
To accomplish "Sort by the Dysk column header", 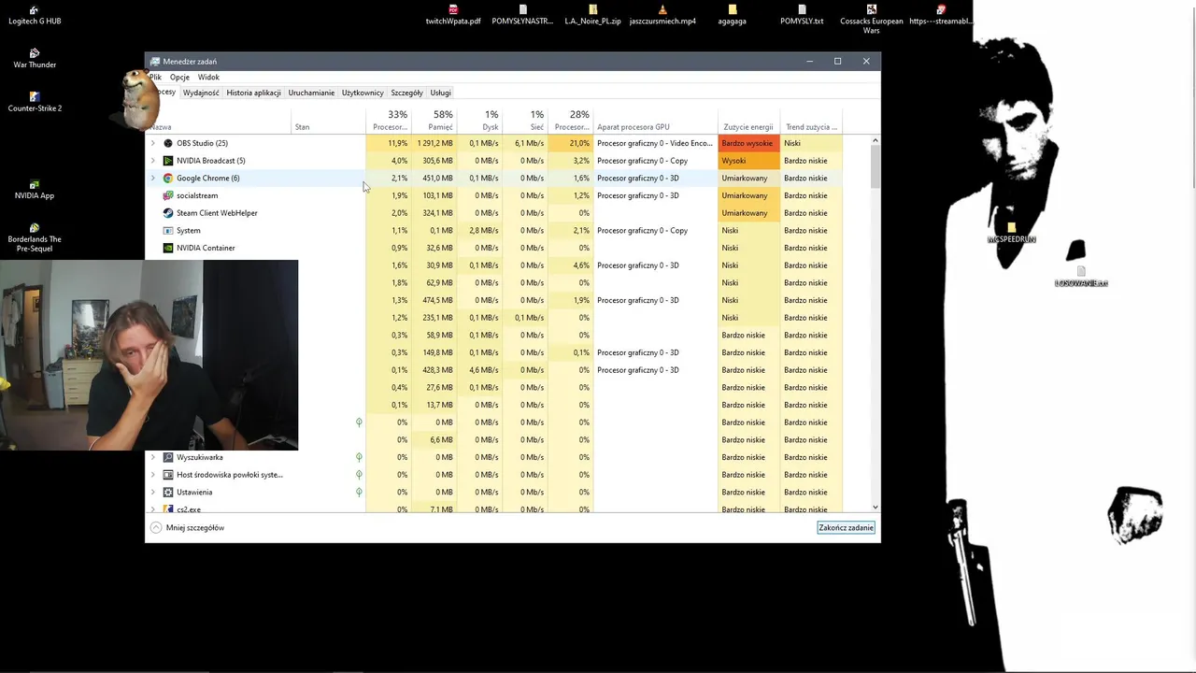I will click(x=479, y=121).
